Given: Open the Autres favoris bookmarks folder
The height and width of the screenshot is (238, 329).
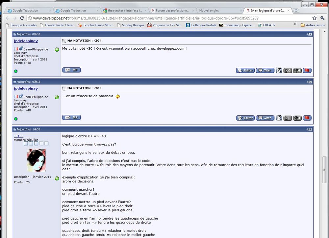Looking at the screenshot, I should point(313,25).
